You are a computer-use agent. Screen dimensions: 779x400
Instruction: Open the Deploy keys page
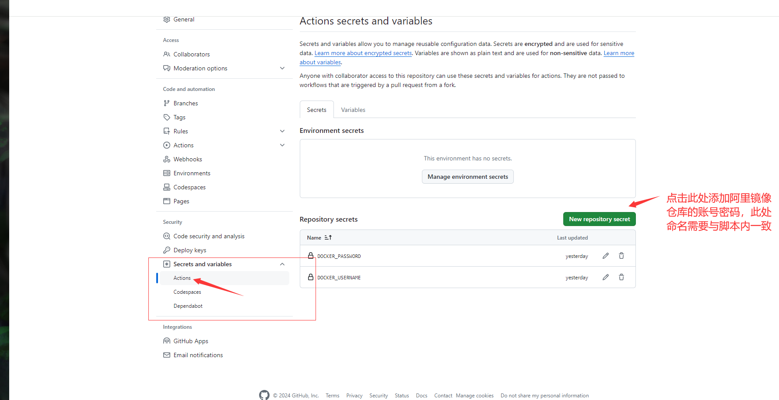(190, 250)
